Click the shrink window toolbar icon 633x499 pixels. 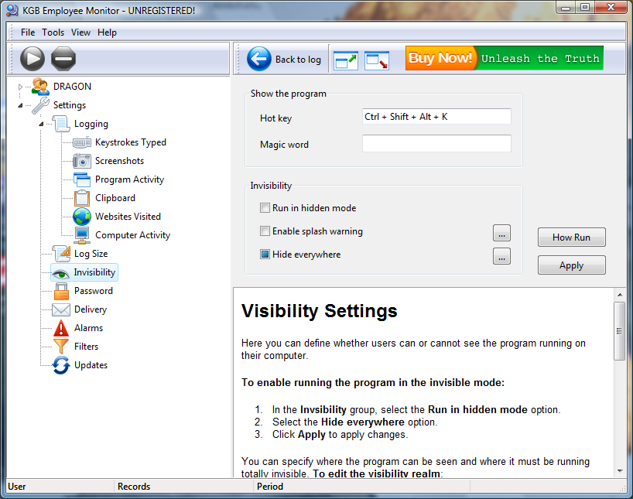(x=377, y=60)
